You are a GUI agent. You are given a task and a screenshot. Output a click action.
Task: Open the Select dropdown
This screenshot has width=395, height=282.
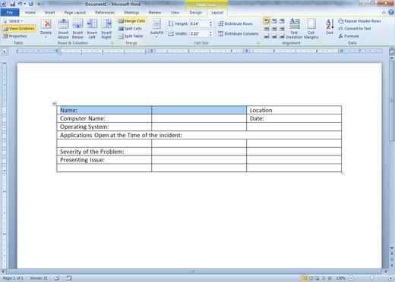pyautogui.click(x=13, y=21)
